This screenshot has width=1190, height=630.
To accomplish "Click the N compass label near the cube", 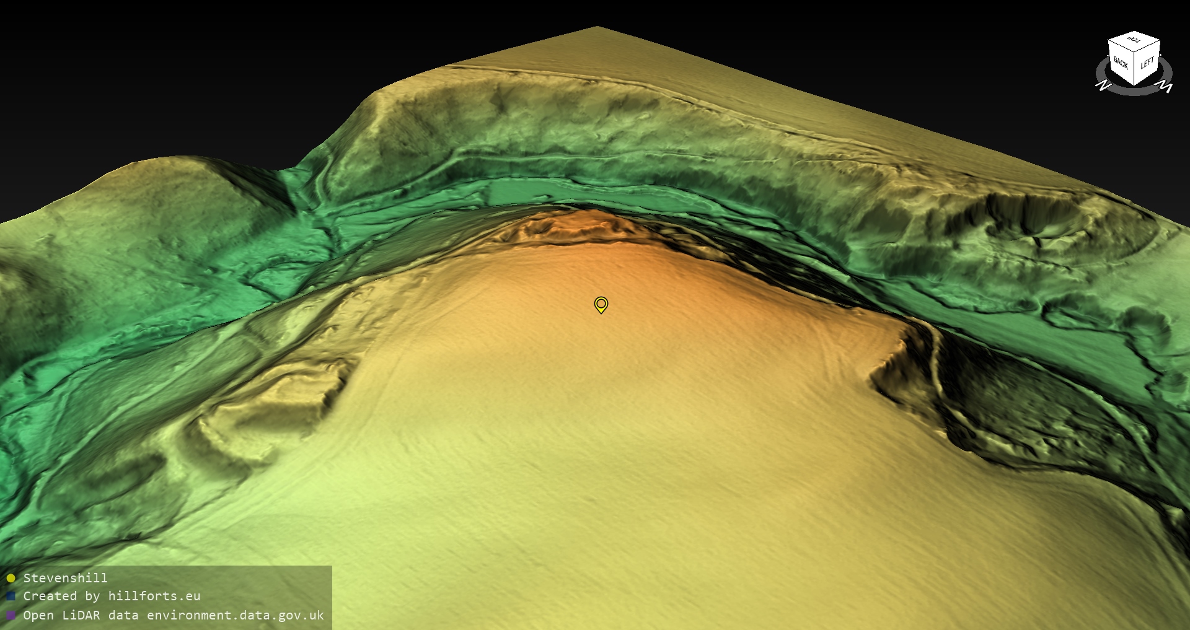I will point(1103,85).
